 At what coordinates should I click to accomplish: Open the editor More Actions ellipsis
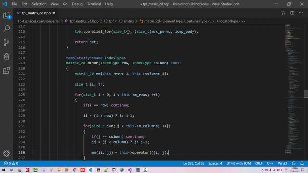(301, 13)
